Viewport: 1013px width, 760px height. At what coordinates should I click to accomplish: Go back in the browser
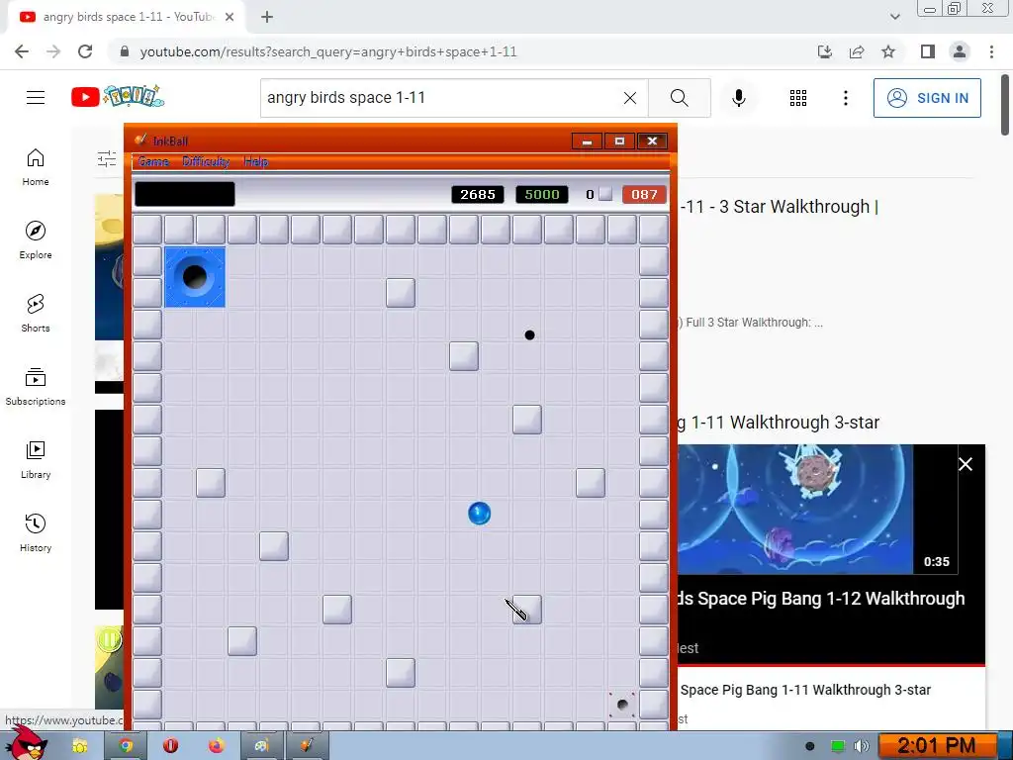pyautogui.click(x=22, y=51)
